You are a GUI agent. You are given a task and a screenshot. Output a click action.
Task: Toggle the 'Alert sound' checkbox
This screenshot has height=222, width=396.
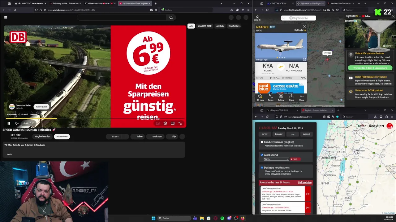pos(262,155)
